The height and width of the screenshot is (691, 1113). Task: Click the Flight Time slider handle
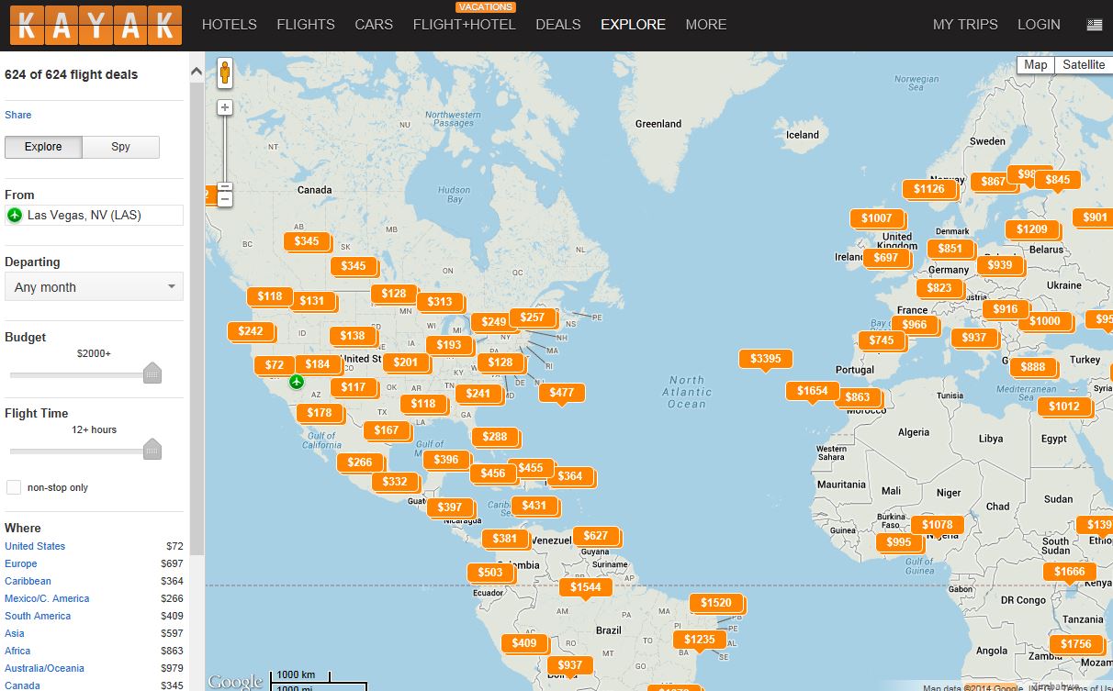pos(152,449)
